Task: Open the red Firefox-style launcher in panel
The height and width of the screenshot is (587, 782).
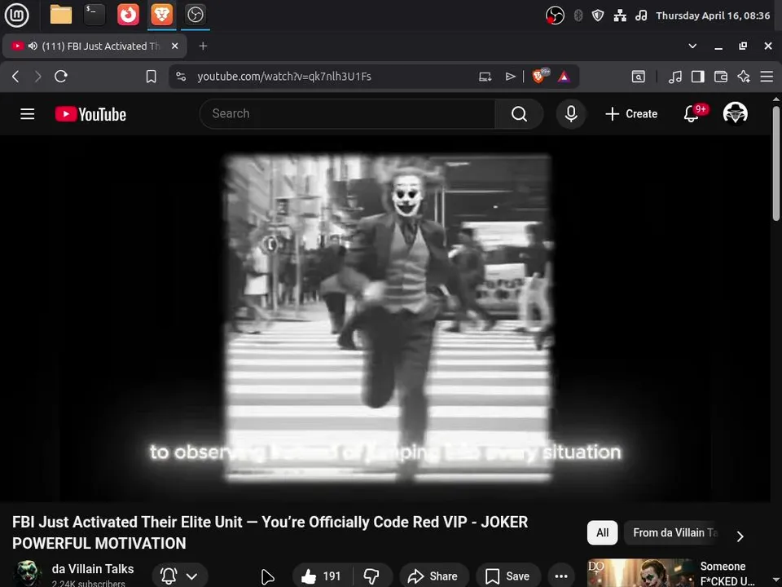Action: point(128,15)
